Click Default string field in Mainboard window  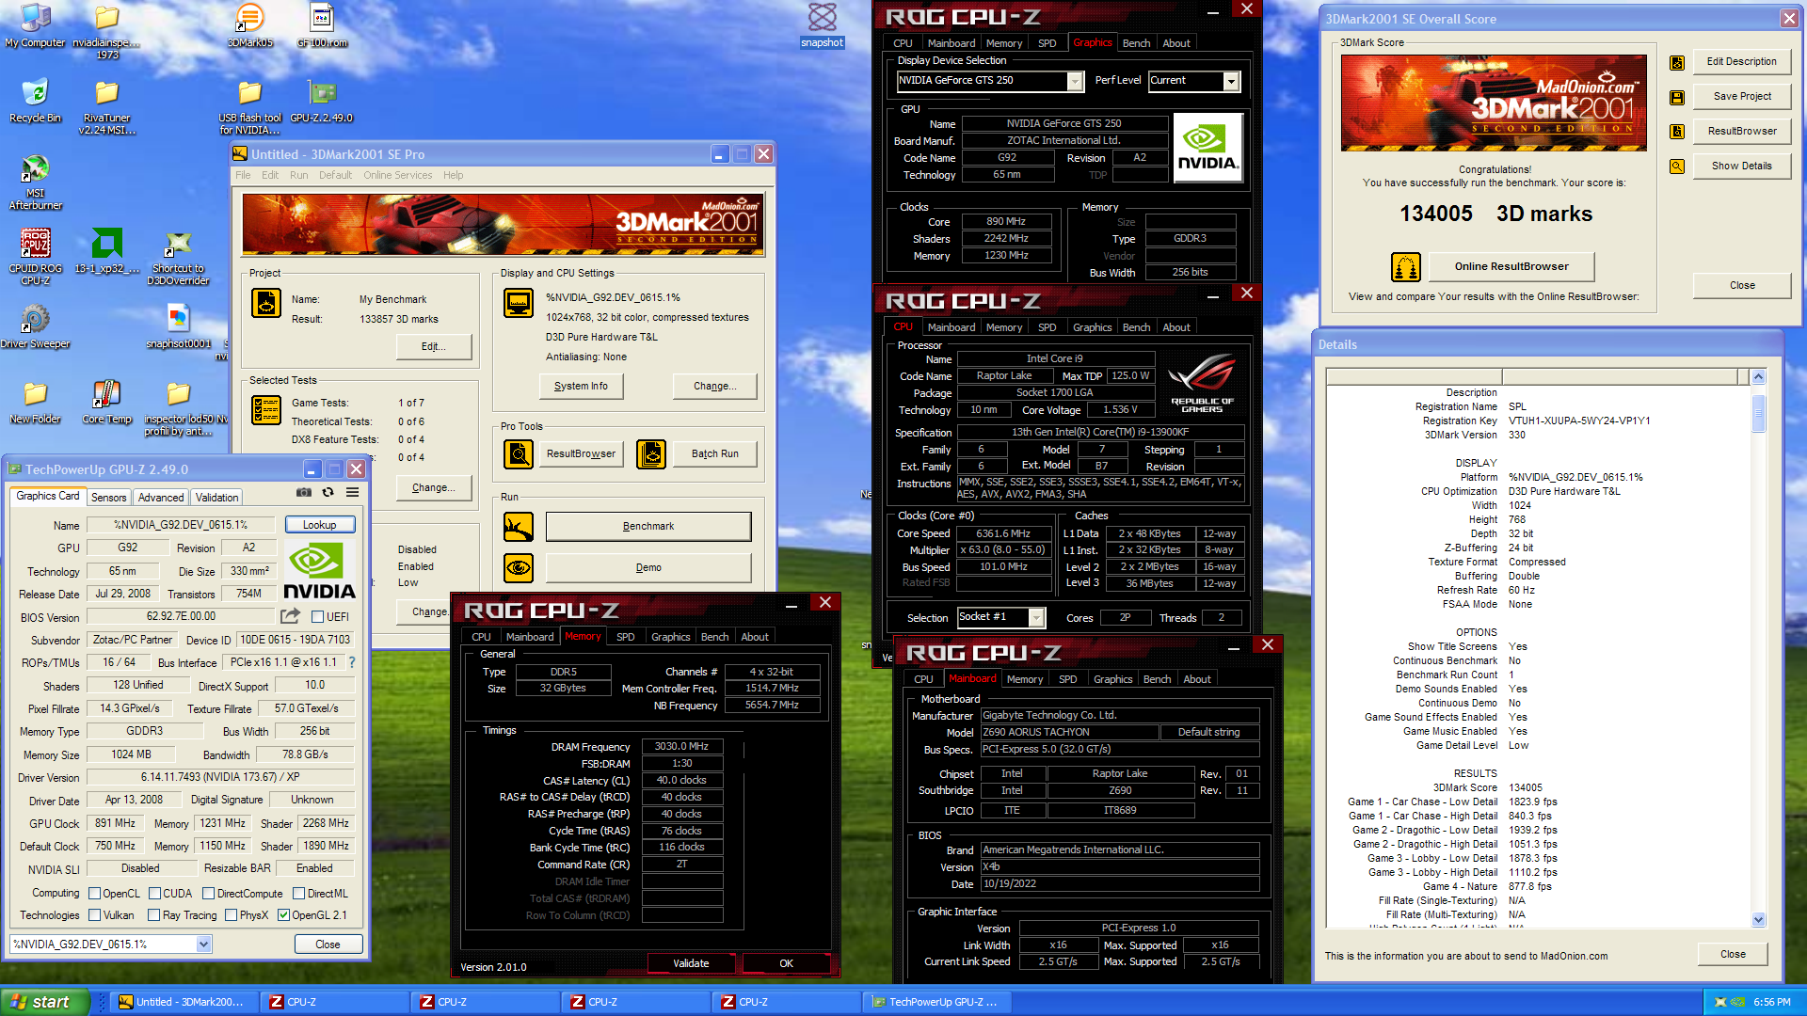click(1208, 733)
